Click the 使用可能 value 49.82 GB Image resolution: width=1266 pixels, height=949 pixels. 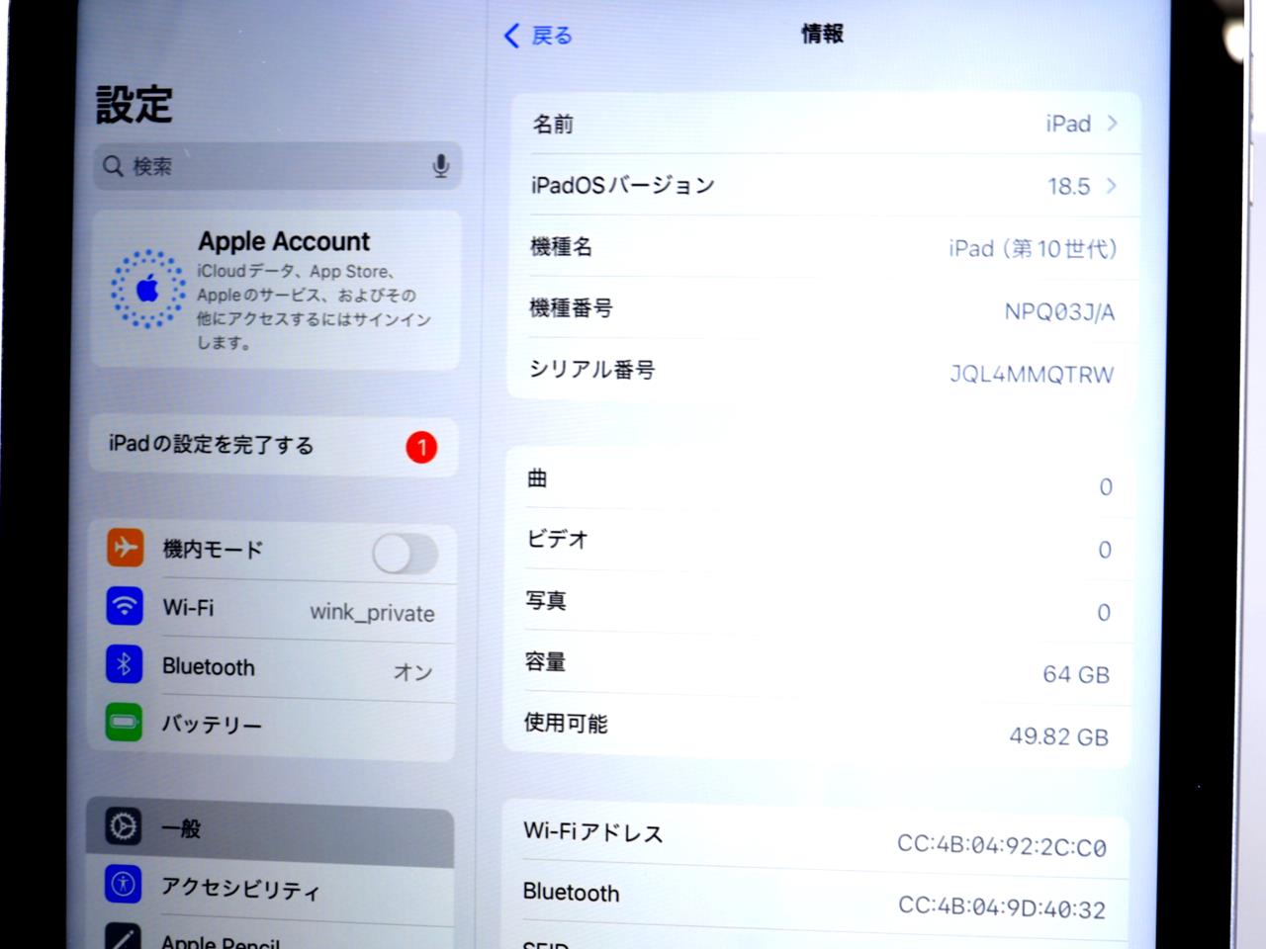[1058, 737]
